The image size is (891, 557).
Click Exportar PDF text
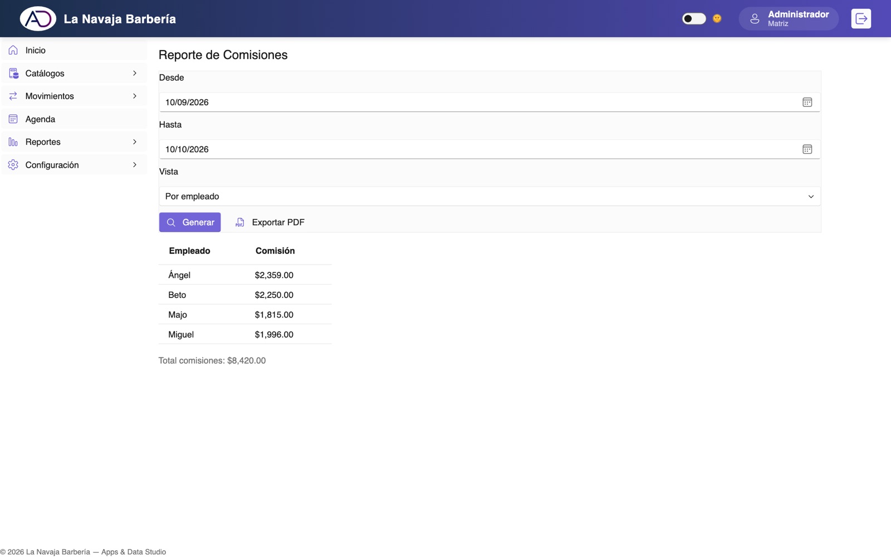pyautogui.click(x=278, y=222)
